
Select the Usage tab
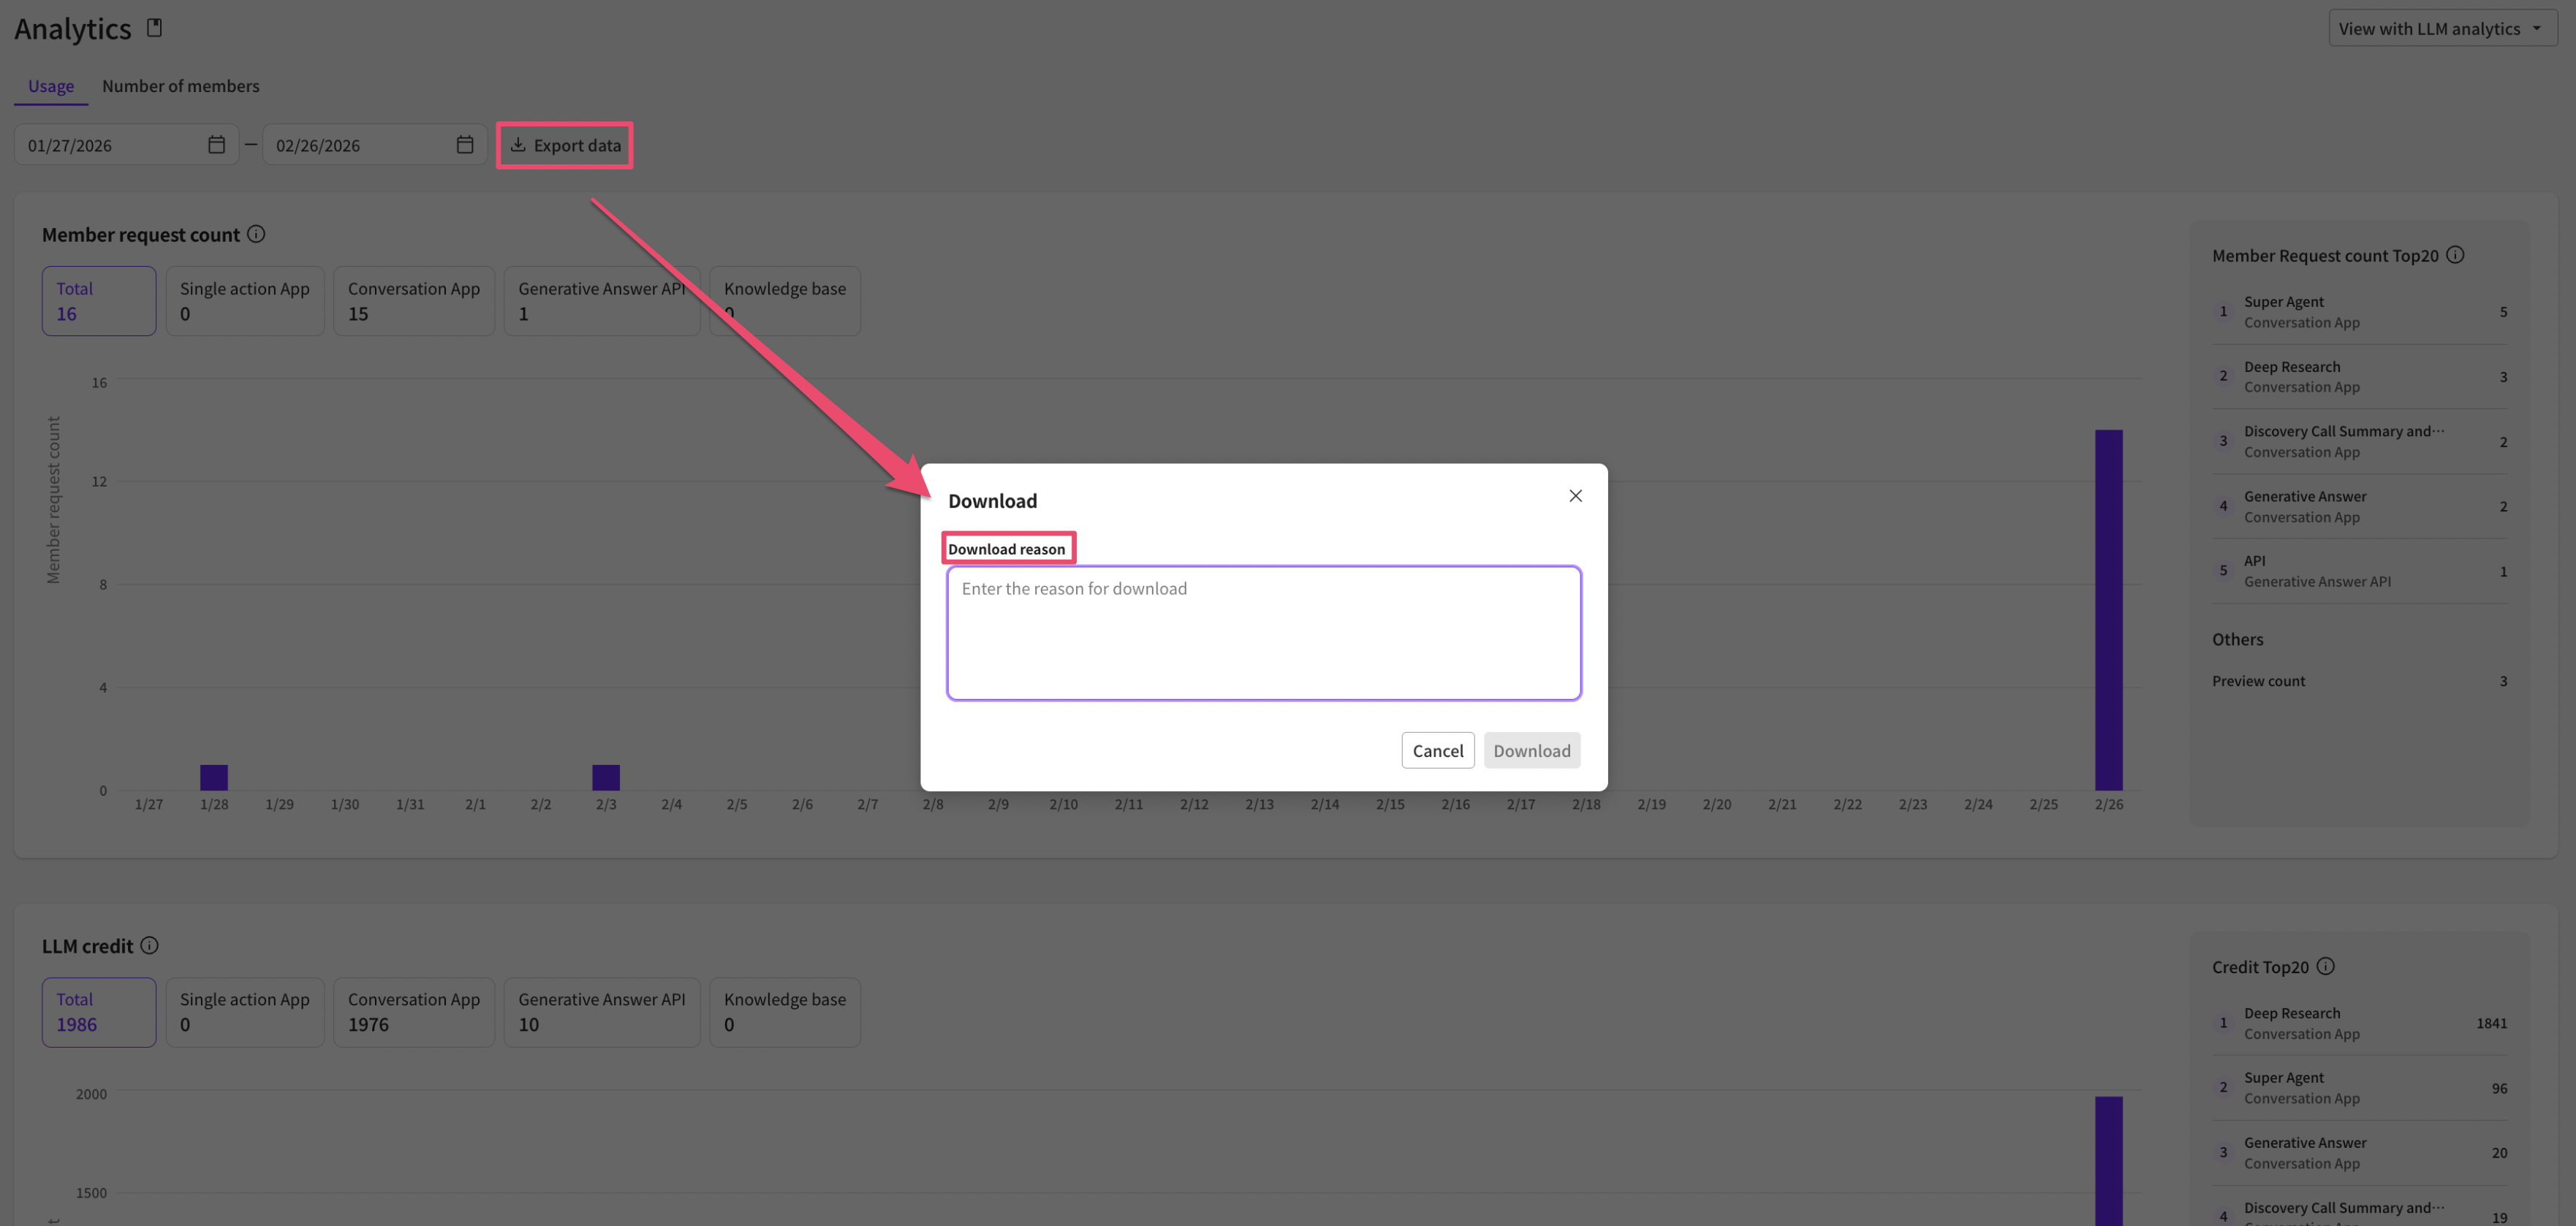pos(51,86)
